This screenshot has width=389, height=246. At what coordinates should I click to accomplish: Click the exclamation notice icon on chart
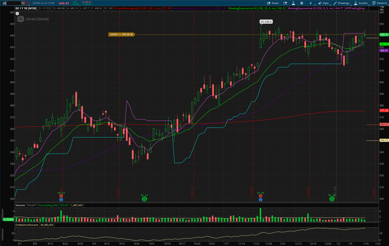(17, 14)
